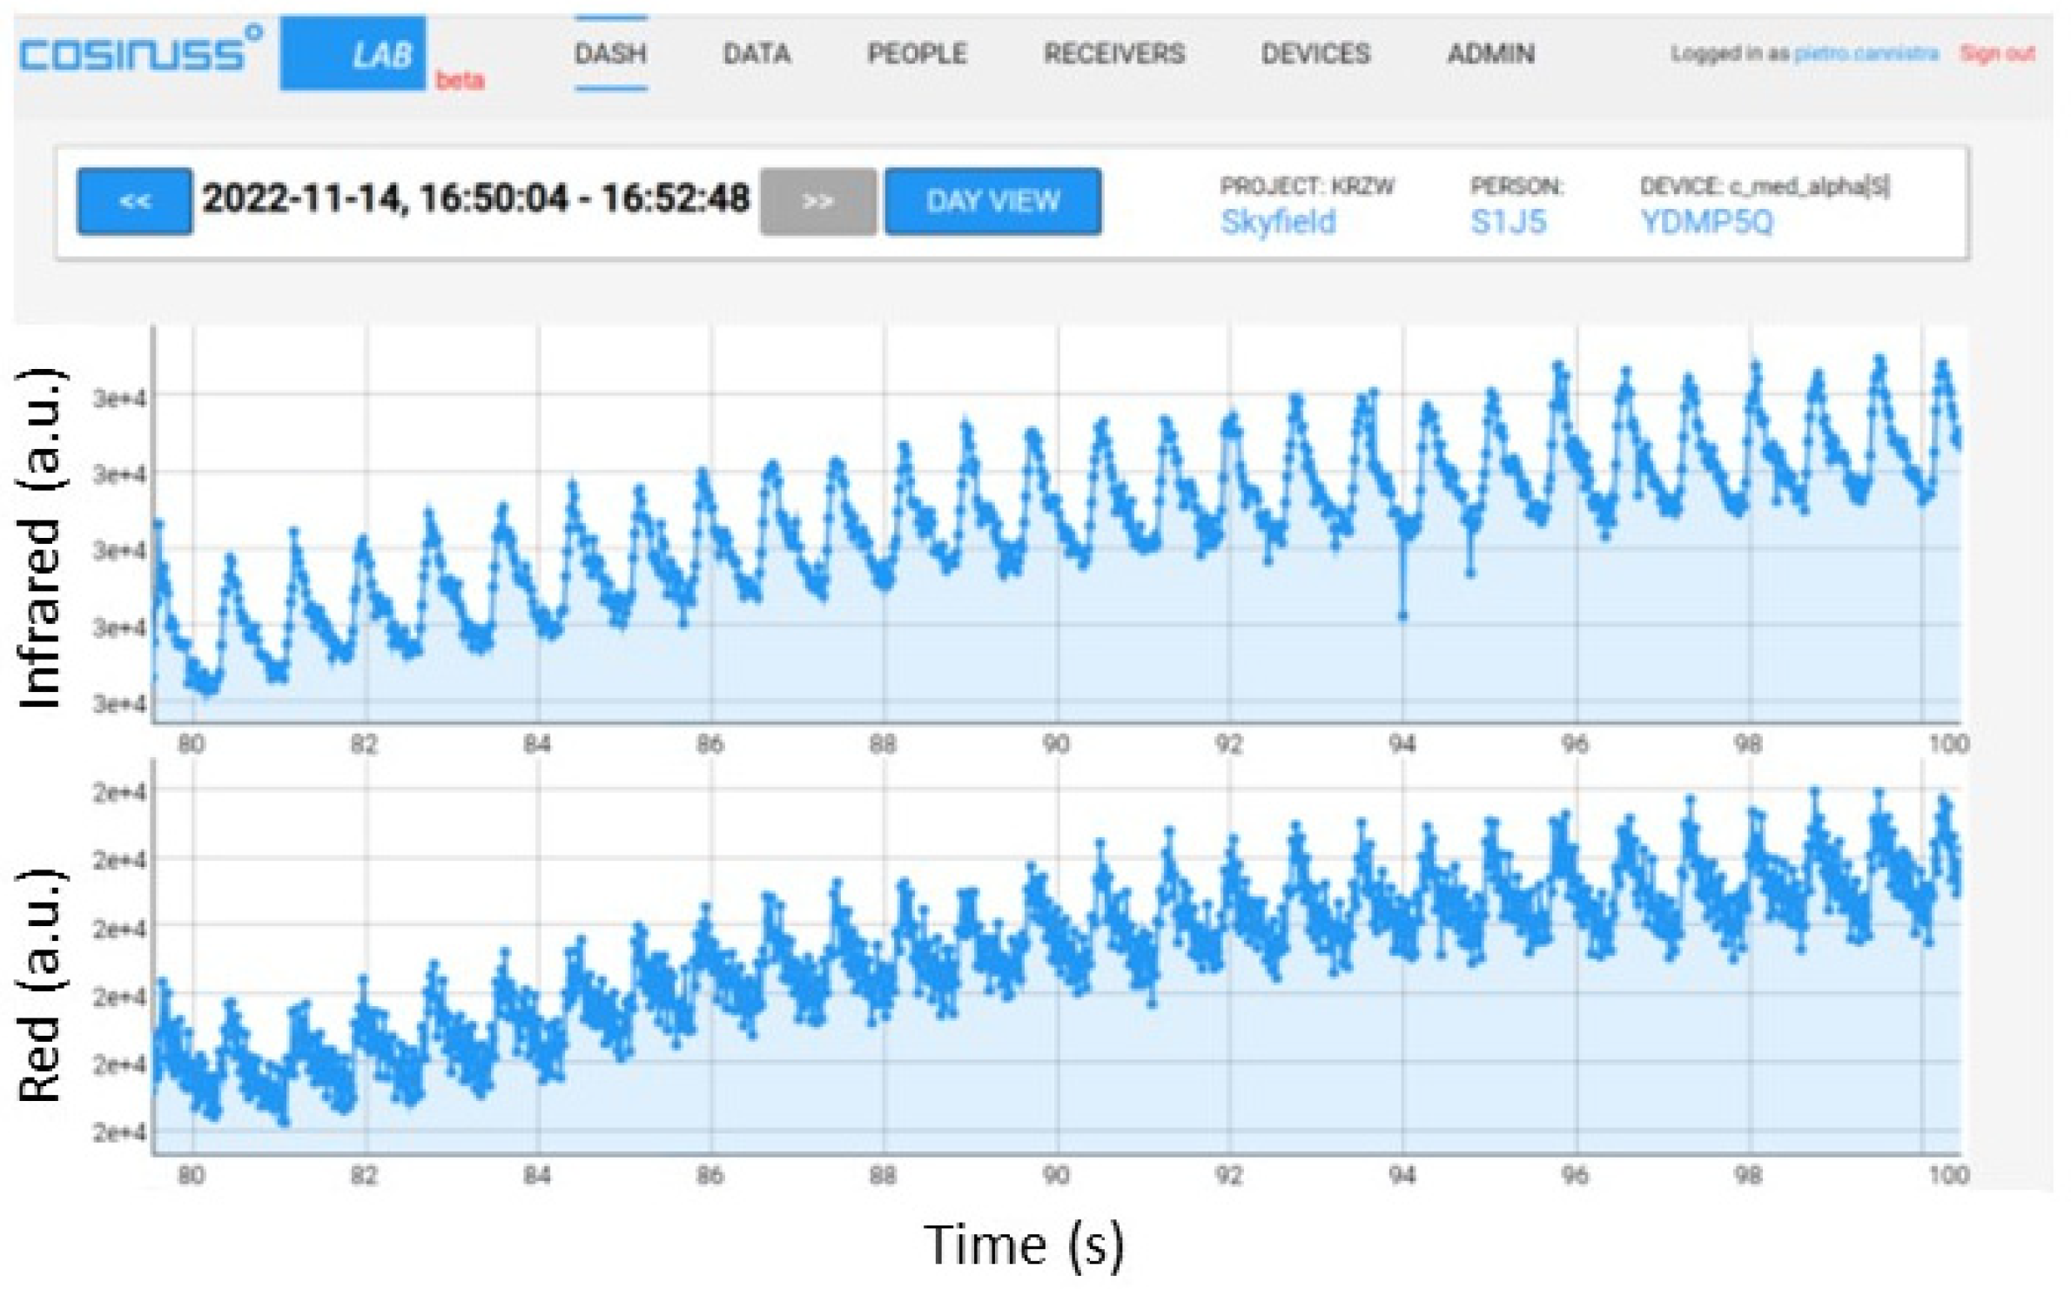Open the ADMIN tab

(1490, 54)
